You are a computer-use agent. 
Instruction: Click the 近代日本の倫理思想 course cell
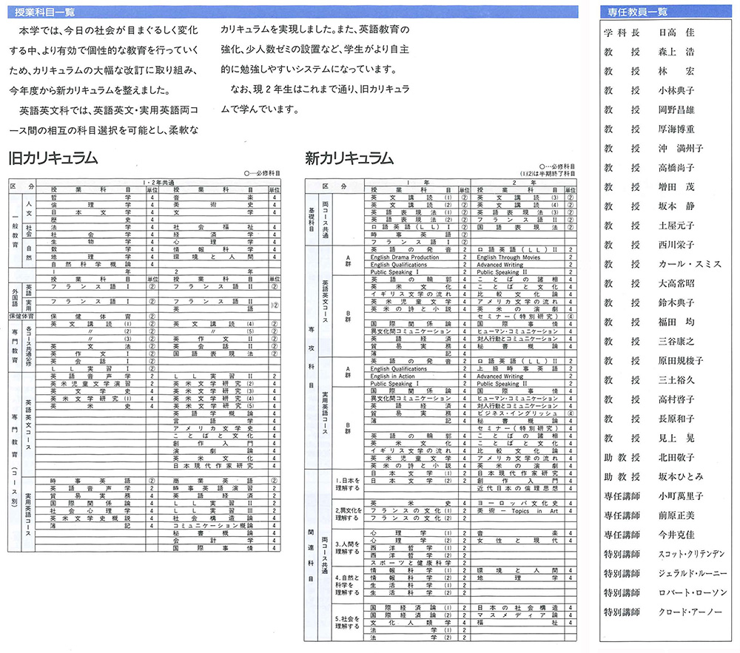pyautogui.click(x=517, y=488)
